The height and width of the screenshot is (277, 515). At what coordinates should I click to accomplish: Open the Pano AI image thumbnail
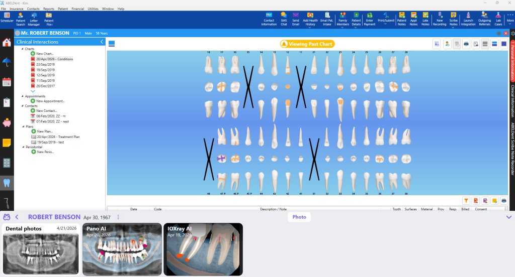(x=122, y=249)
